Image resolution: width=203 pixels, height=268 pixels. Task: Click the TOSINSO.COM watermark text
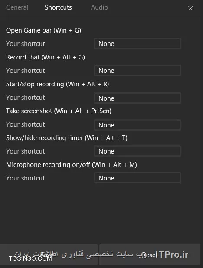tap(30, 258)
